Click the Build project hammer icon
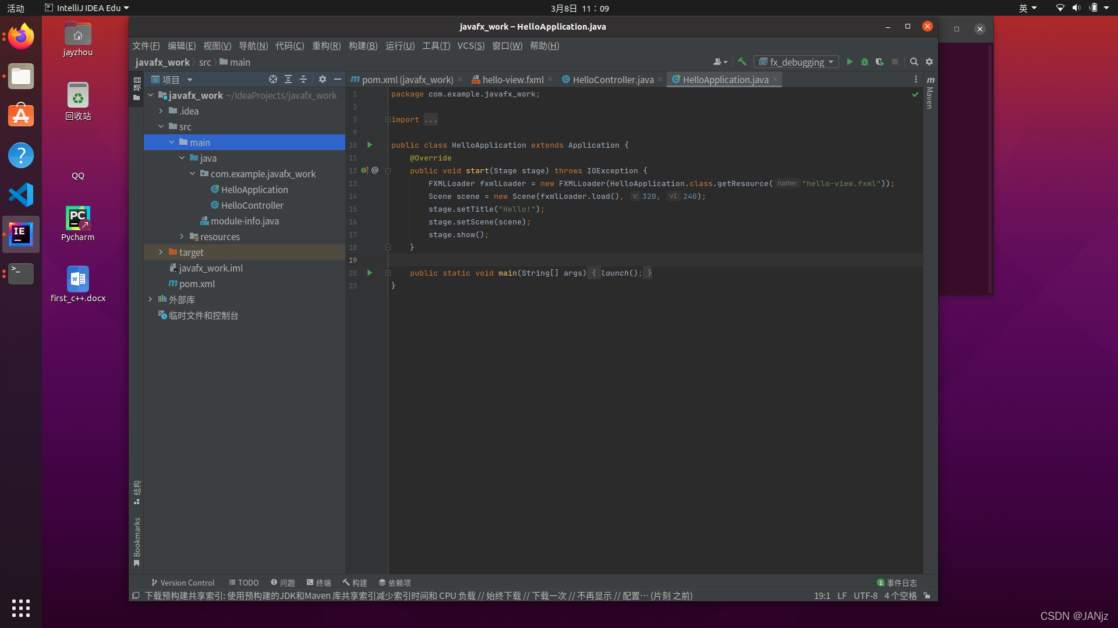 [742, 62]
